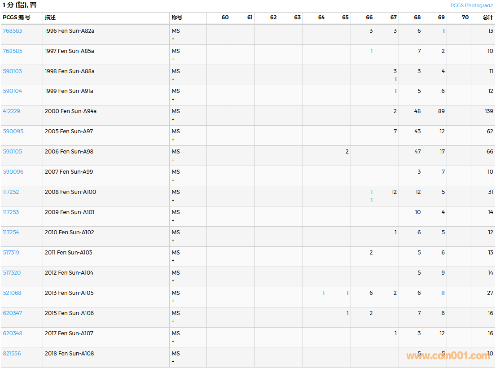
Task: Open the 590103 coin entry link
Action: [13, 71]
